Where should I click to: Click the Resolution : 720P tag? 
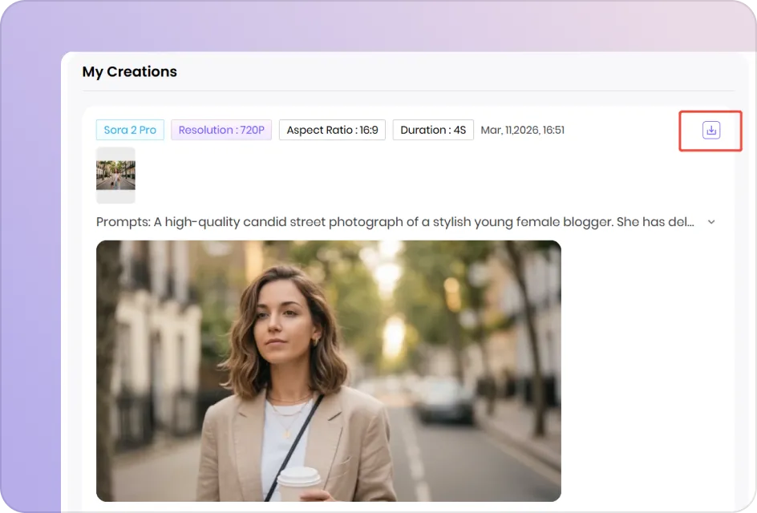coord(221,130)
